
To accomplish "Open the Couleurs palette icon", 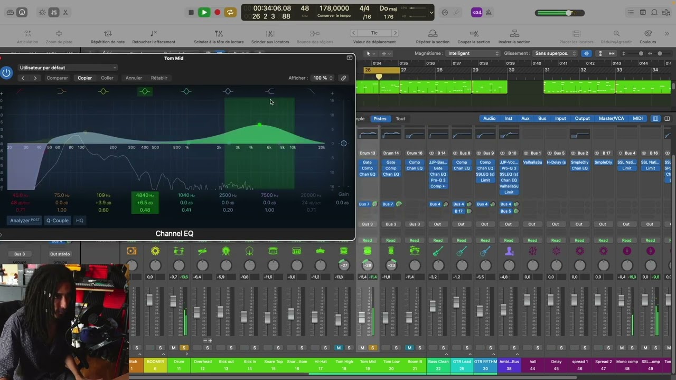I will (x=648, y=33).
